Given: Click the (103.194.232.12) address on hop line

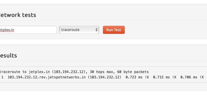Looking at the screenshot, I should pos(105,77).
